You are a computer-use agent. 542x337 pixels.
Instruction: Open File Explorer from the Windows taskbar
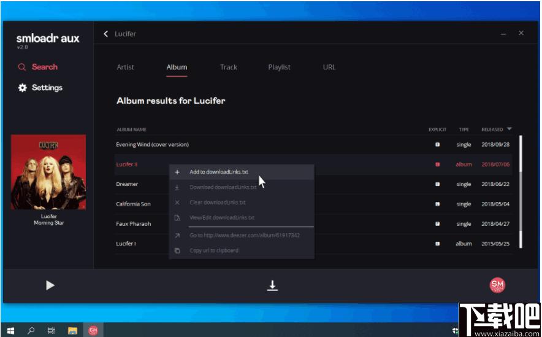pyautogui.click(x=72, y=330)
